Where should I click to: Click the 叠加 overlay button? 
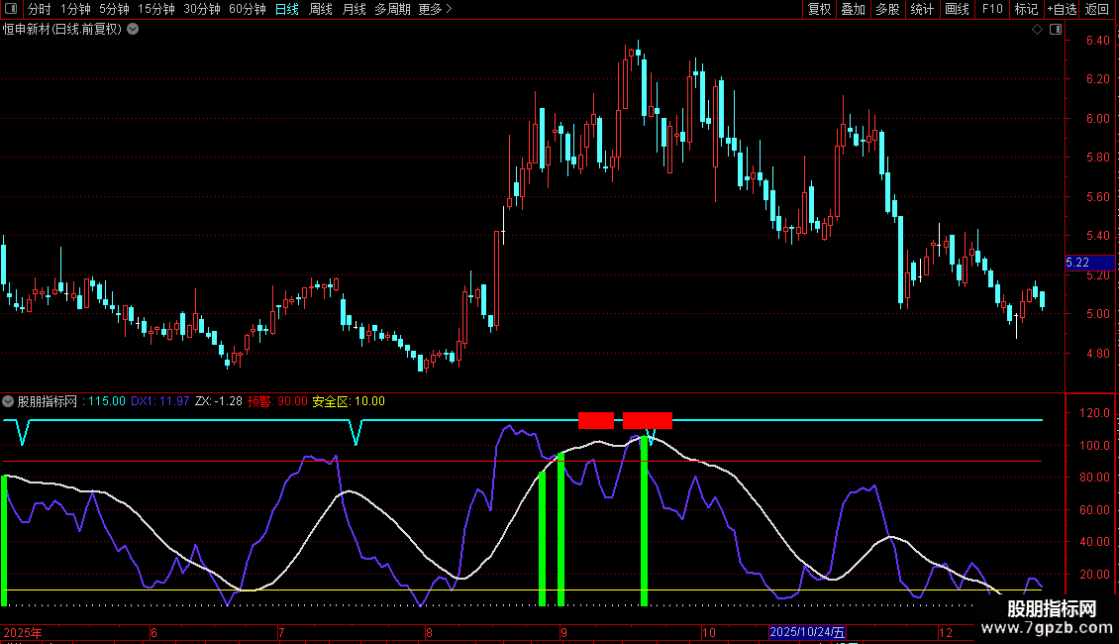point(854,9)
